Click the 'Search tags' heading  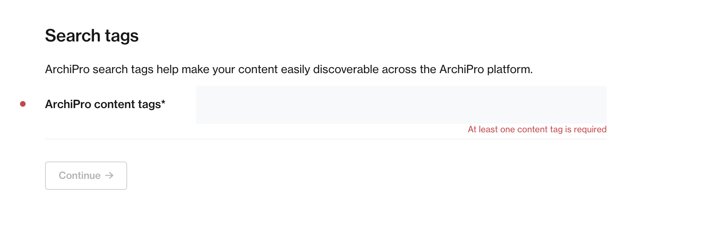(x=92, y=36)
